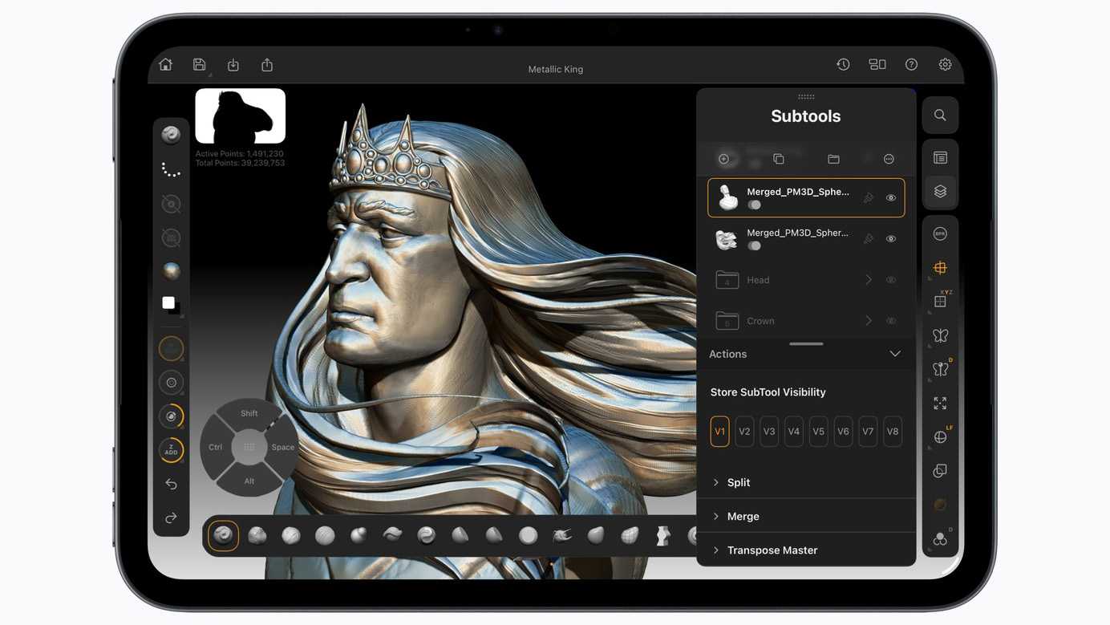
Task: Expand the Crown folder chevron
Action: 868,321
